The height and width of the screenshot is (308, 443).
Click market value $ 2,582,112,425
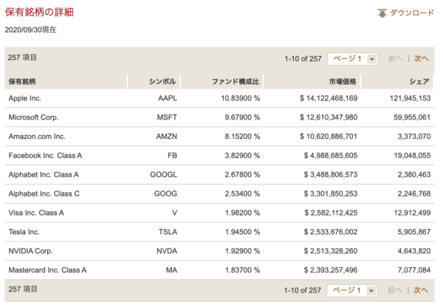pyautogui.click(x=331, y=213)
